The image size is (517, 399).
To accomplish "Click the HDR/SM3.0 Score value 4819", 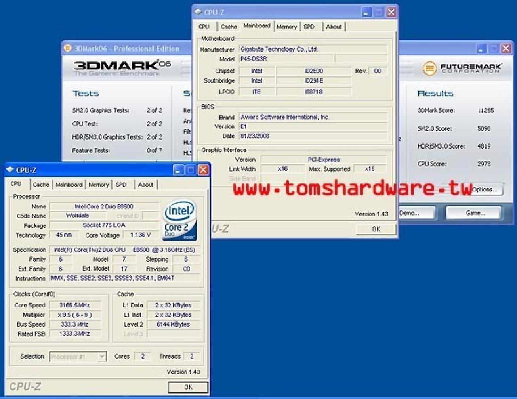I will pos(484,146).
